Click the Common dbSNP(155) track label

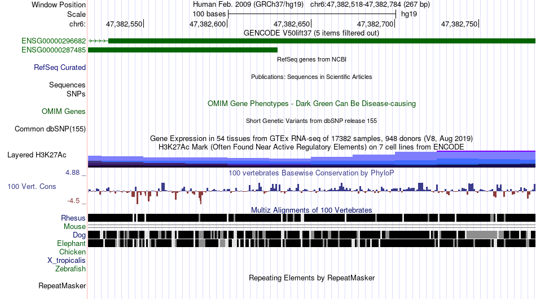coord(50,129)
